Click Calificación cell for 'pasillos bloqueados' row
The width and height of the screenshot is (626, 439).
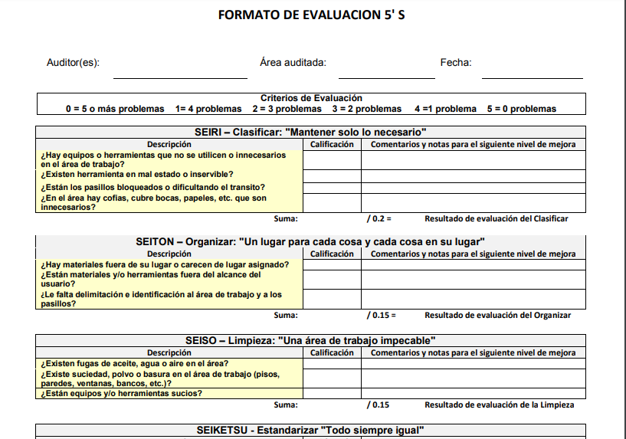pyautogui.click(x=333, y=188)
